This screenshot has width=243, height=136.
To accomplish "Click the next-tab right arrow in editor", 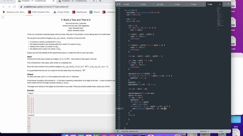I will [x=120, y=4].
